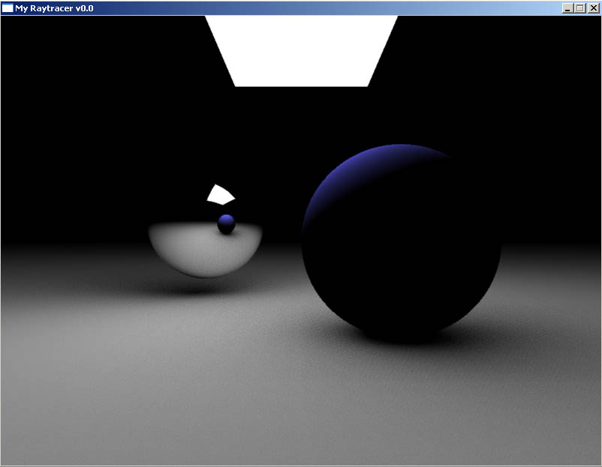Close the My Raytracer window

(594, 8)
